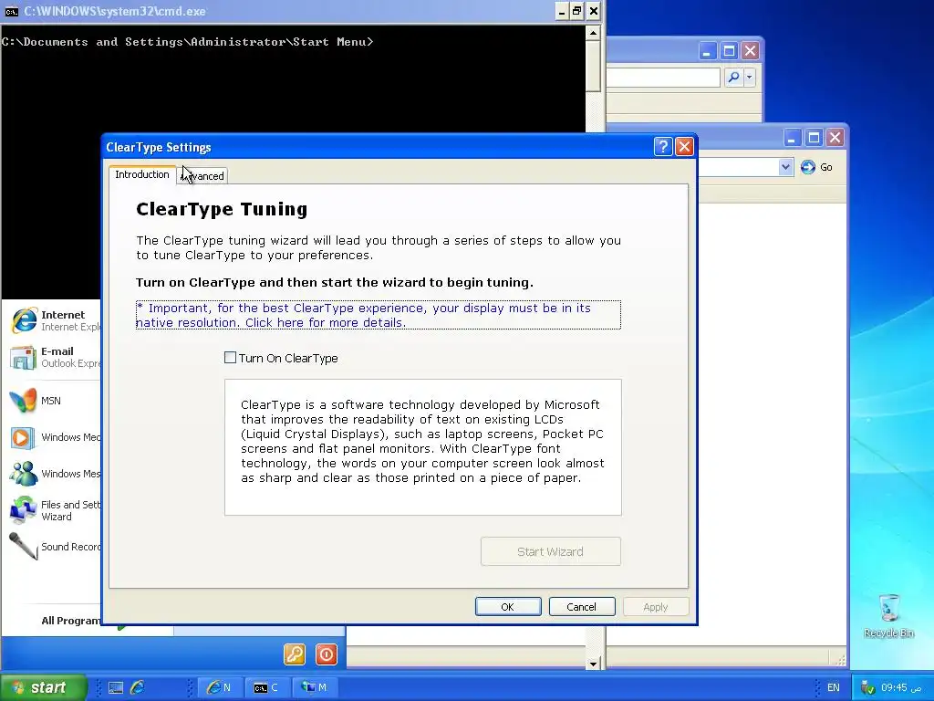Click the Start Wizard button

[550, 551]
